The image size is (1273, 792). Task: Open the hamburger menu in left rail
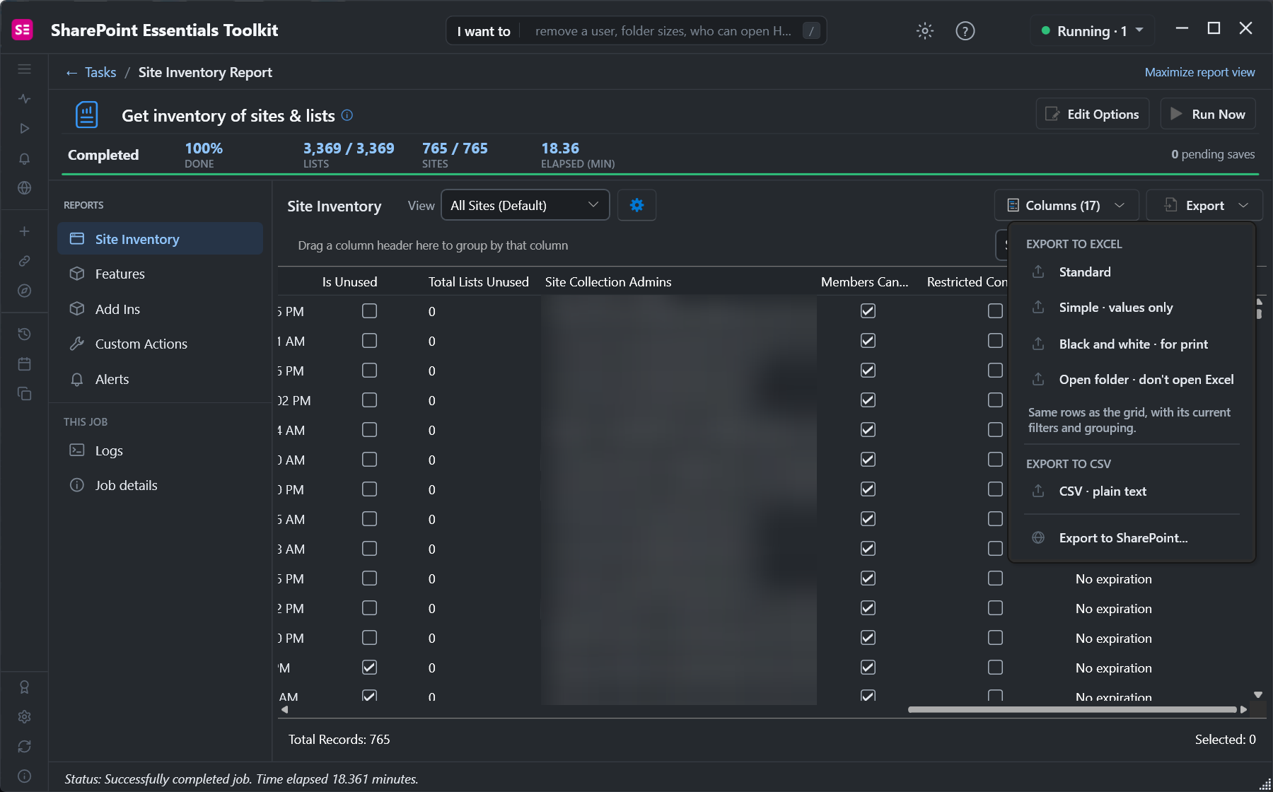(24, 69)
